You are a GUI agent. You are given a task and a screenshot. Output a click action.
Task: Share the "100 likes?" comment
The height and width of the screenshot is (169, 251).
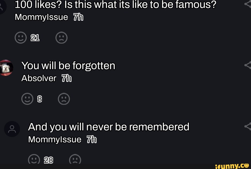click(248, 3)
